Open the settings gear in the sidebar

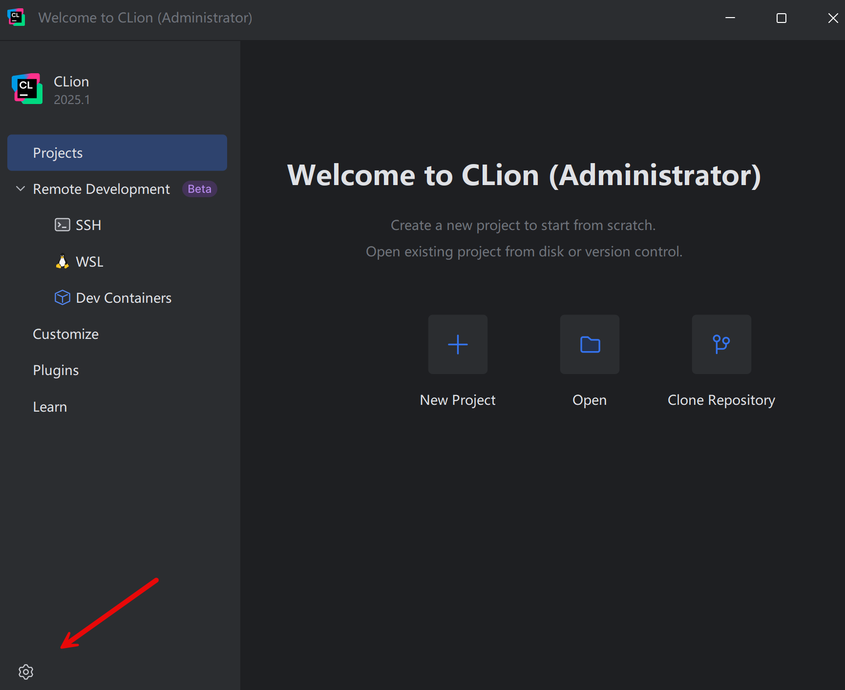(26, 672)
